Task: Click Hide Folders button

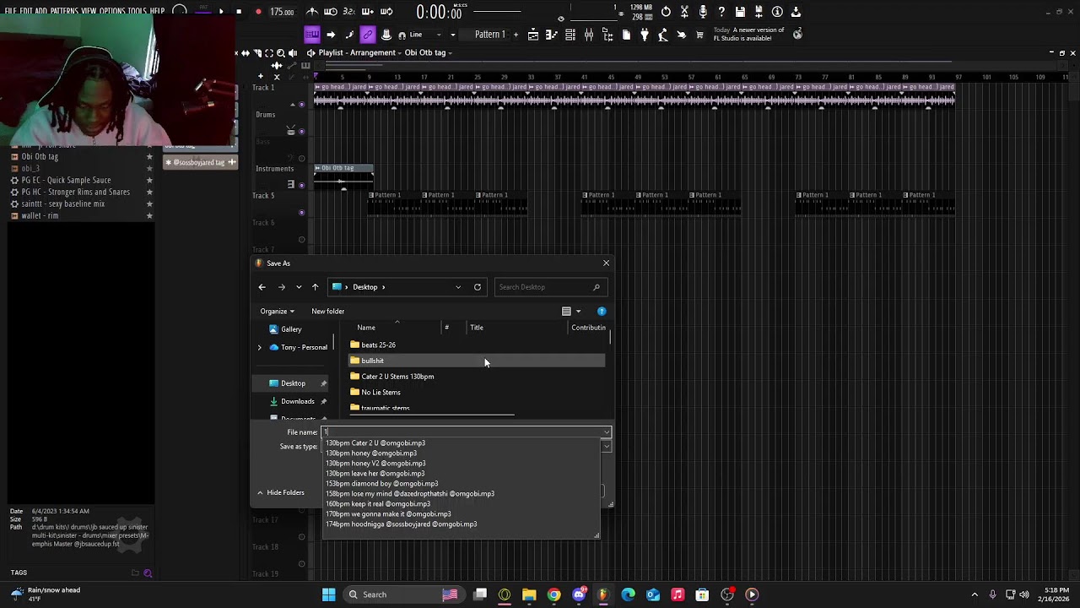Action: 281,492
